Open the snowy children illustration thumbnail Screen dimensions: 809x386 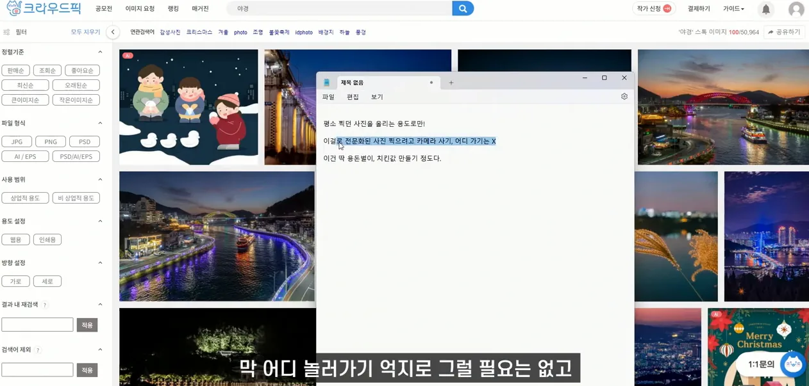[x=188, y=108]
